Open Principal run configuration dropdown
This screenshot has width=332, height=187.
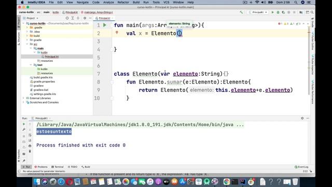click(258, 12)
